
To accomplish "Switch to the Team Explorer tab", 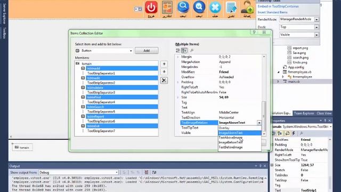I will pos(304,113).
